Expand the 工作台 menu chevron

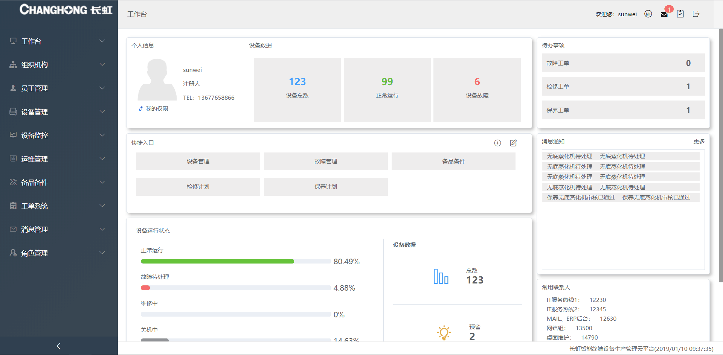[x=102, y=41]
